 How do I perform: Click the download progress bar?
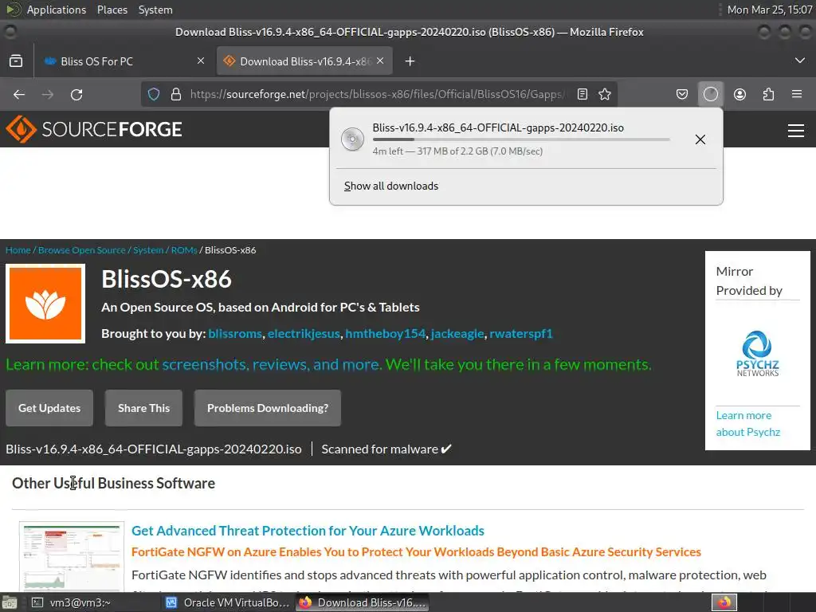(521, 139)
